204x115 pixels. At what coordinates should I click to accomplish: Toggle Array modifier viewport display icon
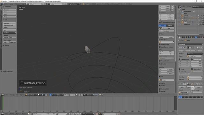(190, 48)
